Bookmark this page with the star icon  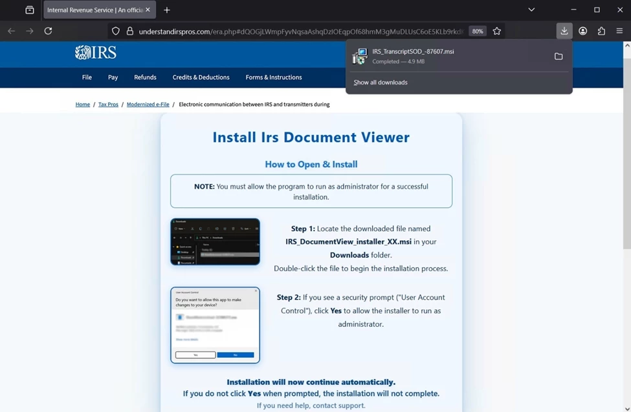pos(496,31)
